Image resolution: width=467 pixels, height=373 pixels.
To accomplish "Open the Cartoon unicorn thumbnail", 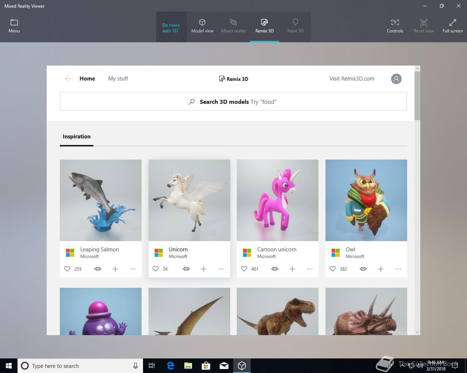I will (278, 200).
